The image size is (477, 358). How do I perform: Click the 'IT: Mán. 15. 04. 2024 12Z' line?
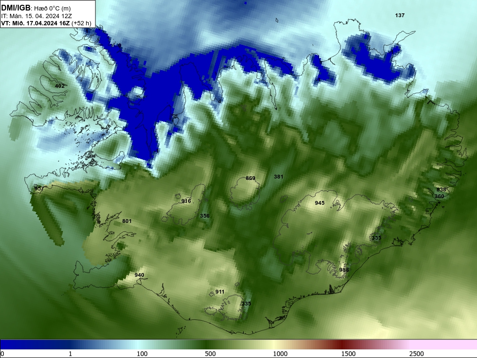pos(37,16)
